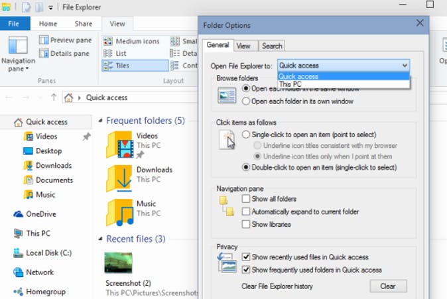Open the Quick Access Toolbar customize arrow
The width and height of the screenshot is (447, 299).
point(51,8)
